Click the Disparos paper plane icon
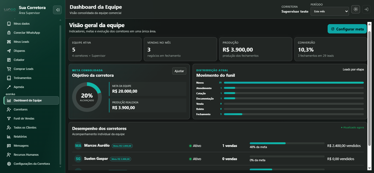374x173 pixels. [x=9, y=51]
